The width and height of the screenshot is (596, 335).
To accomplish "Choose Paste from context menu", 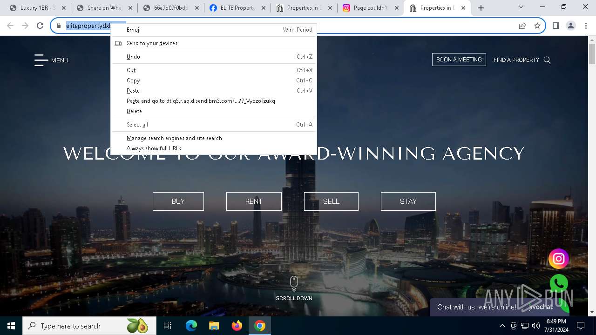I will pos(214,91).
